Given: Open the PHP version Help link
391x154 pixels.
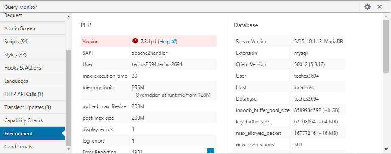Looking at the screenshot, I should point(168,42).
